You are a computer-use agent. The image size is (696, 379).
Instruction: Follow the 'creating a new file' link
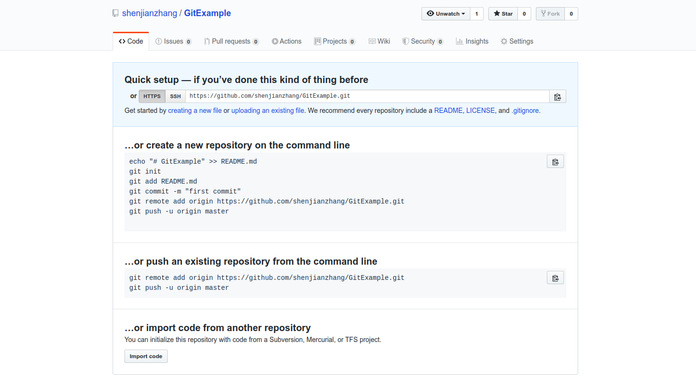pos(195,111)
